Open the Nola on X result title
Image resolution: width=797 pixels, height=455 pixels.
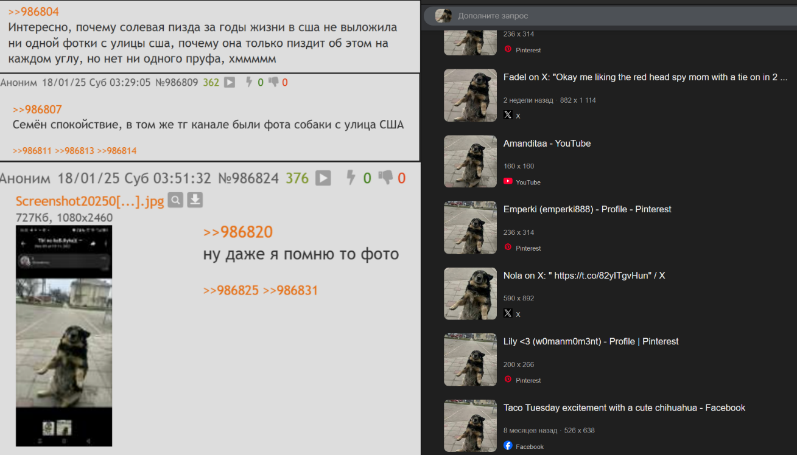tap(584, 276)
